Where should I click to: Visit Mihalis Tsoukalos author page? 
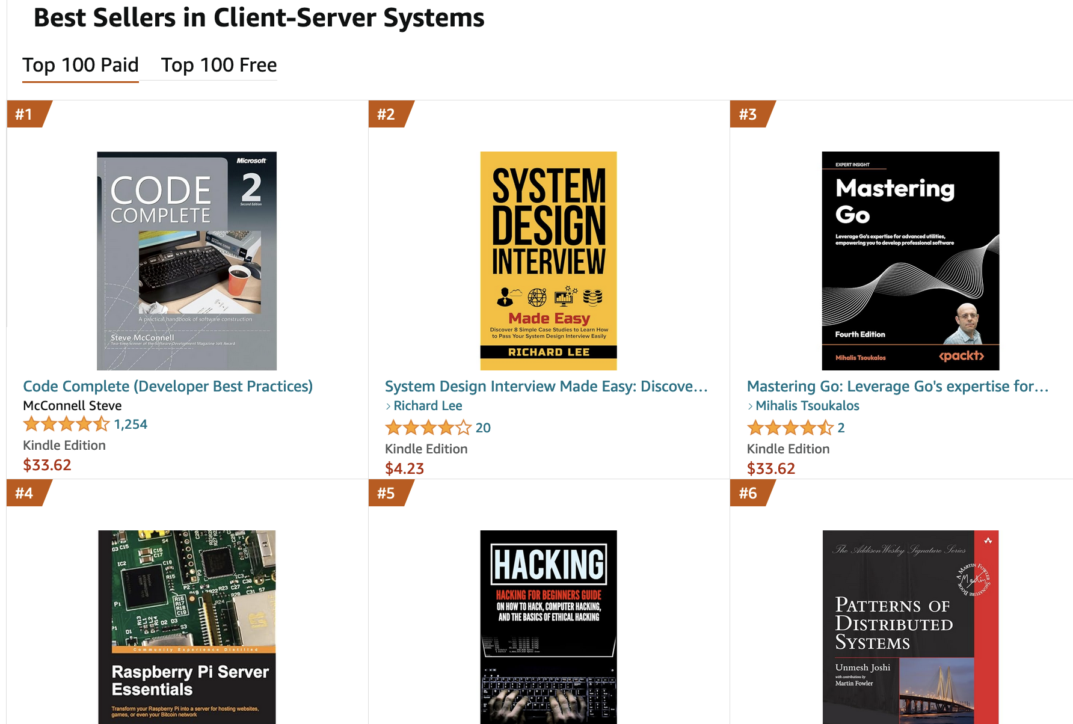807,406
